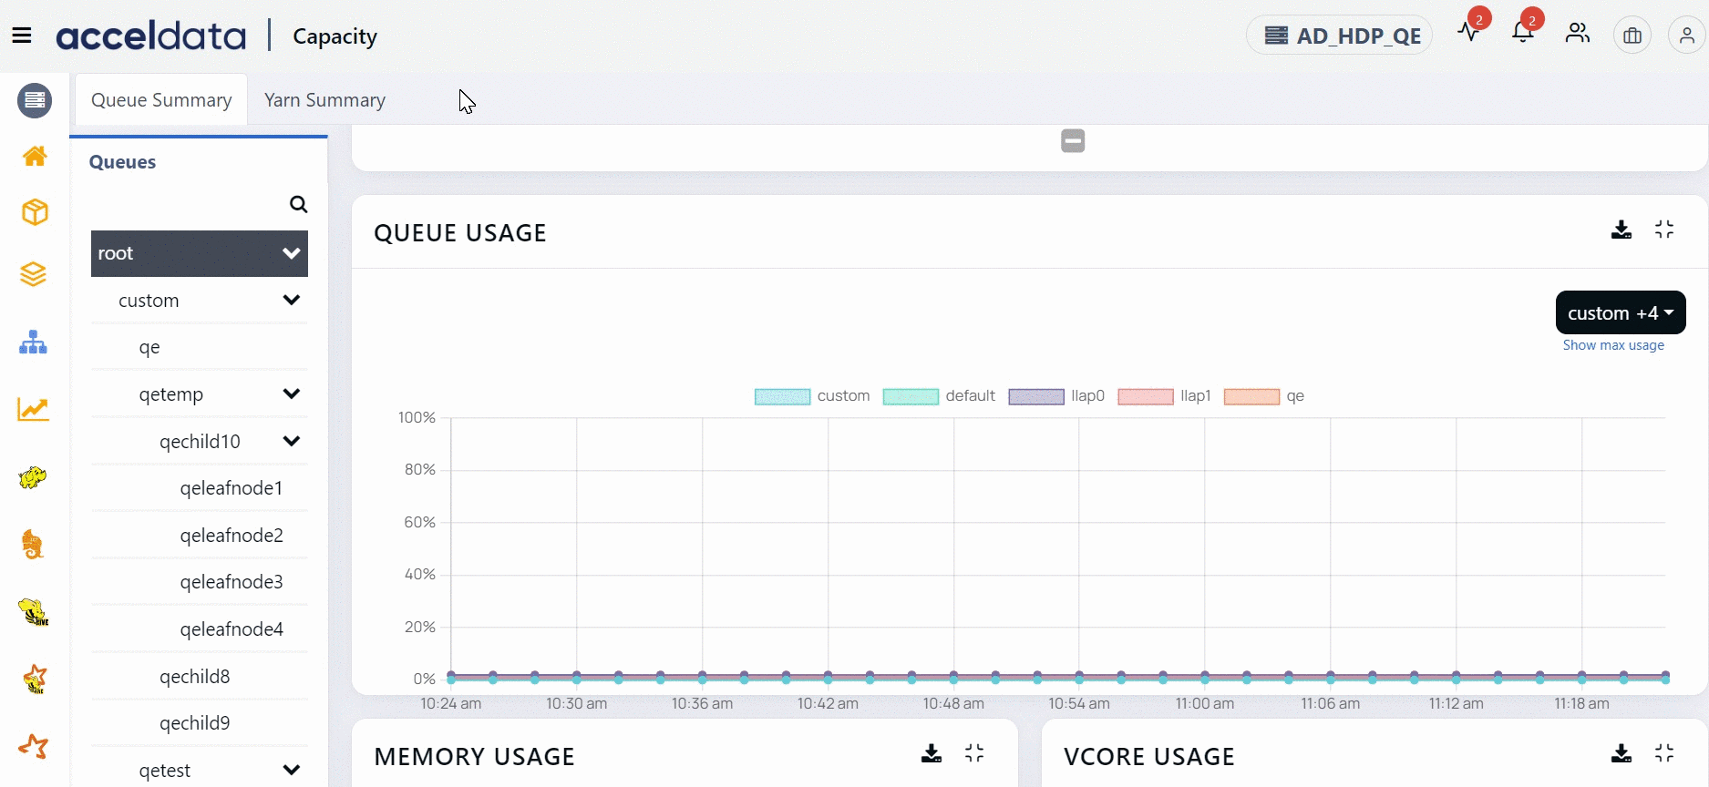Collapse the qechild10 queue chevron
The width and height of the screenshot is (1709, 787).
[x=292, y=441]
